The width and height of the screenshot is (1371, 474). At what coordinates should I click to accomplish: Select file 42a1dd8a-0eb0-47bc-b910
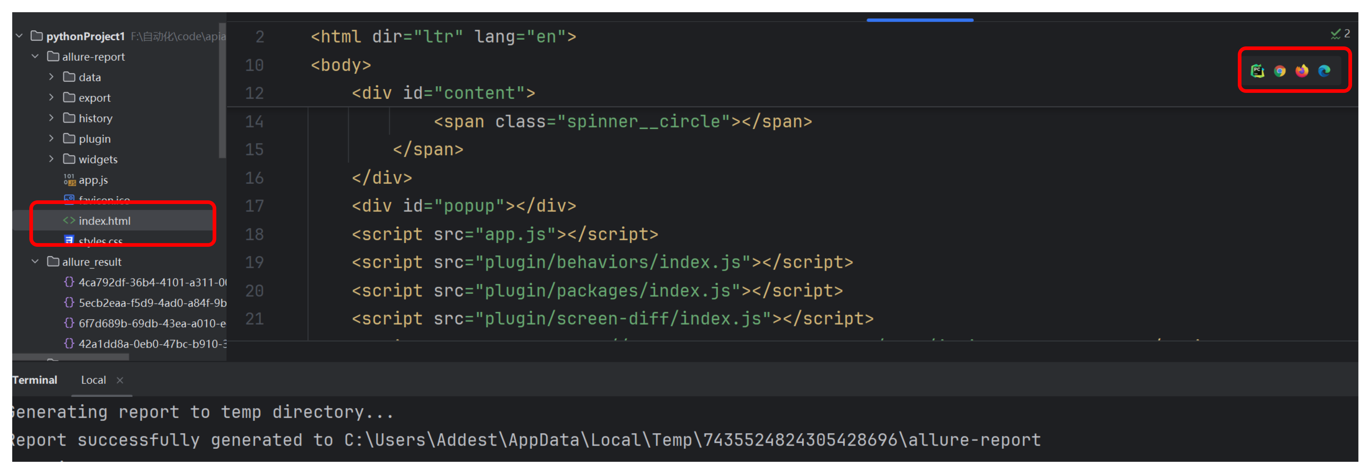pyautogui.click(x=152, y=344)
